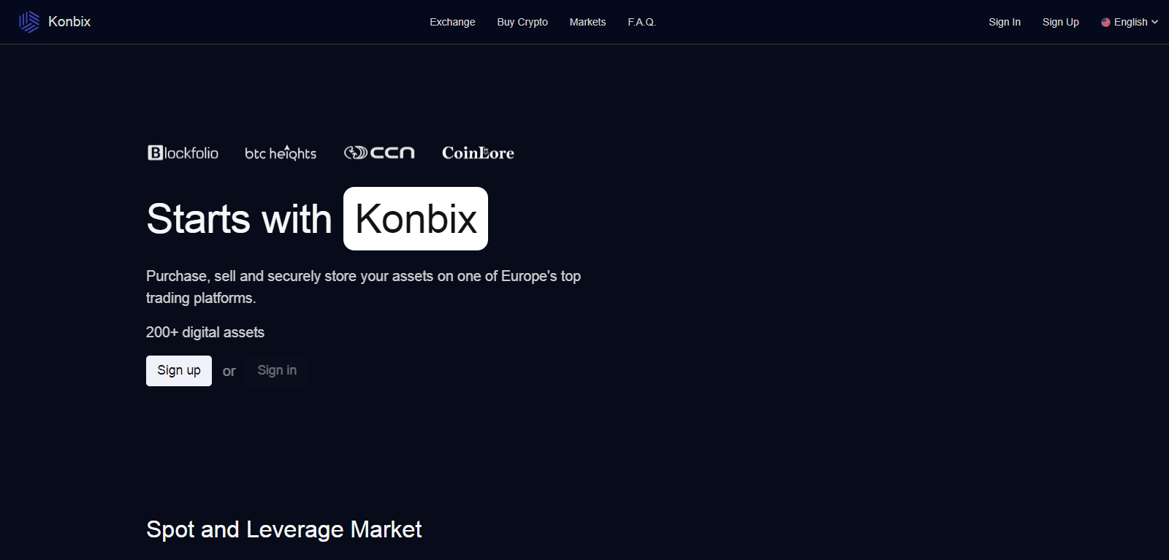Open the F.A.Q. page
Screen dimensions: 1169x560
(x=641, y=22)
